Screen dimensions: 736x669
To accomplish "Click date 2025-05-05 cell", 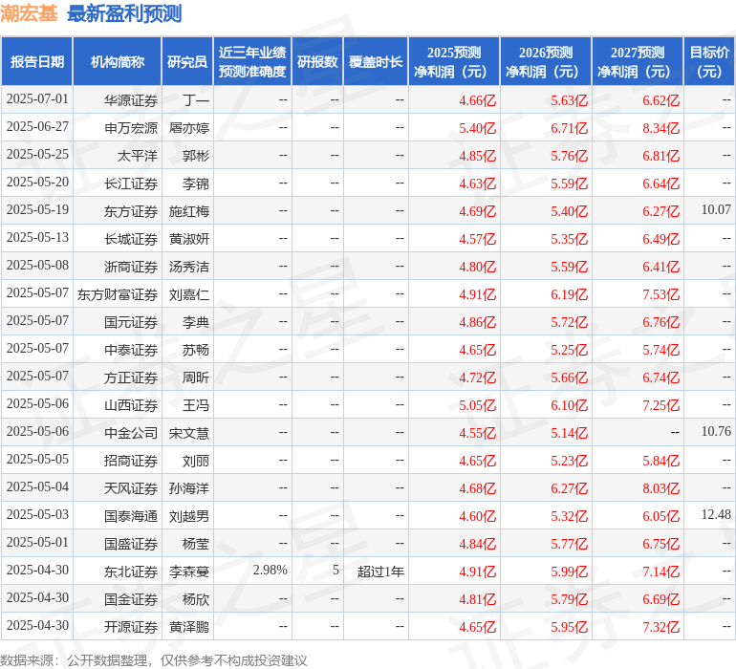I will (x=37, y=459).
